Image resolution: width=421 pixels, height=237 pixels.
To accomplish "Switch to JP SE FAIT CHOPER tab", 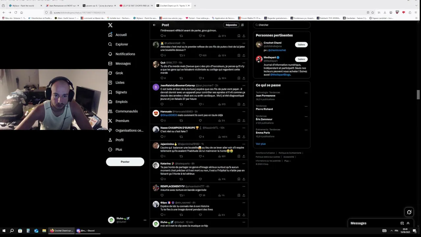I will 136,6.
